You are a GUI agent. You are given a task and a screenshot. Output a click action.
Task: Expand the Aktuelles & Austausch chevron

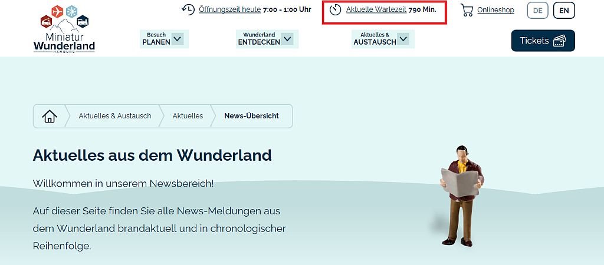click(403, 39)
